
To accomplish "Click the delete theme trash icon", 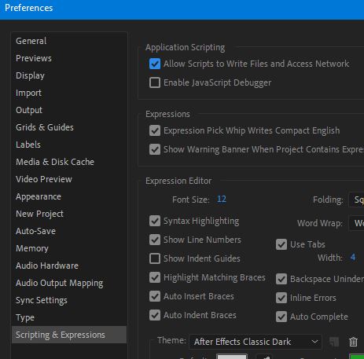I will [353, 342].
